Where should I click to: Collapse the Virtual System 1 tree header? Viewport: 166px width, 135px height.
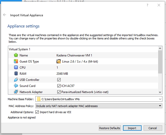pyautogui.click(x=19, y=49)
